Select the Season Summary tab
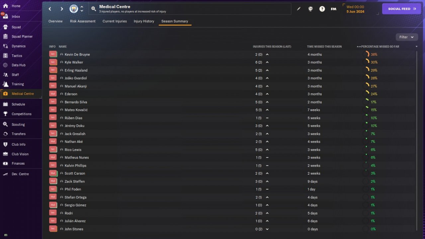Screen dimensions: 425x239 point(175,21)
